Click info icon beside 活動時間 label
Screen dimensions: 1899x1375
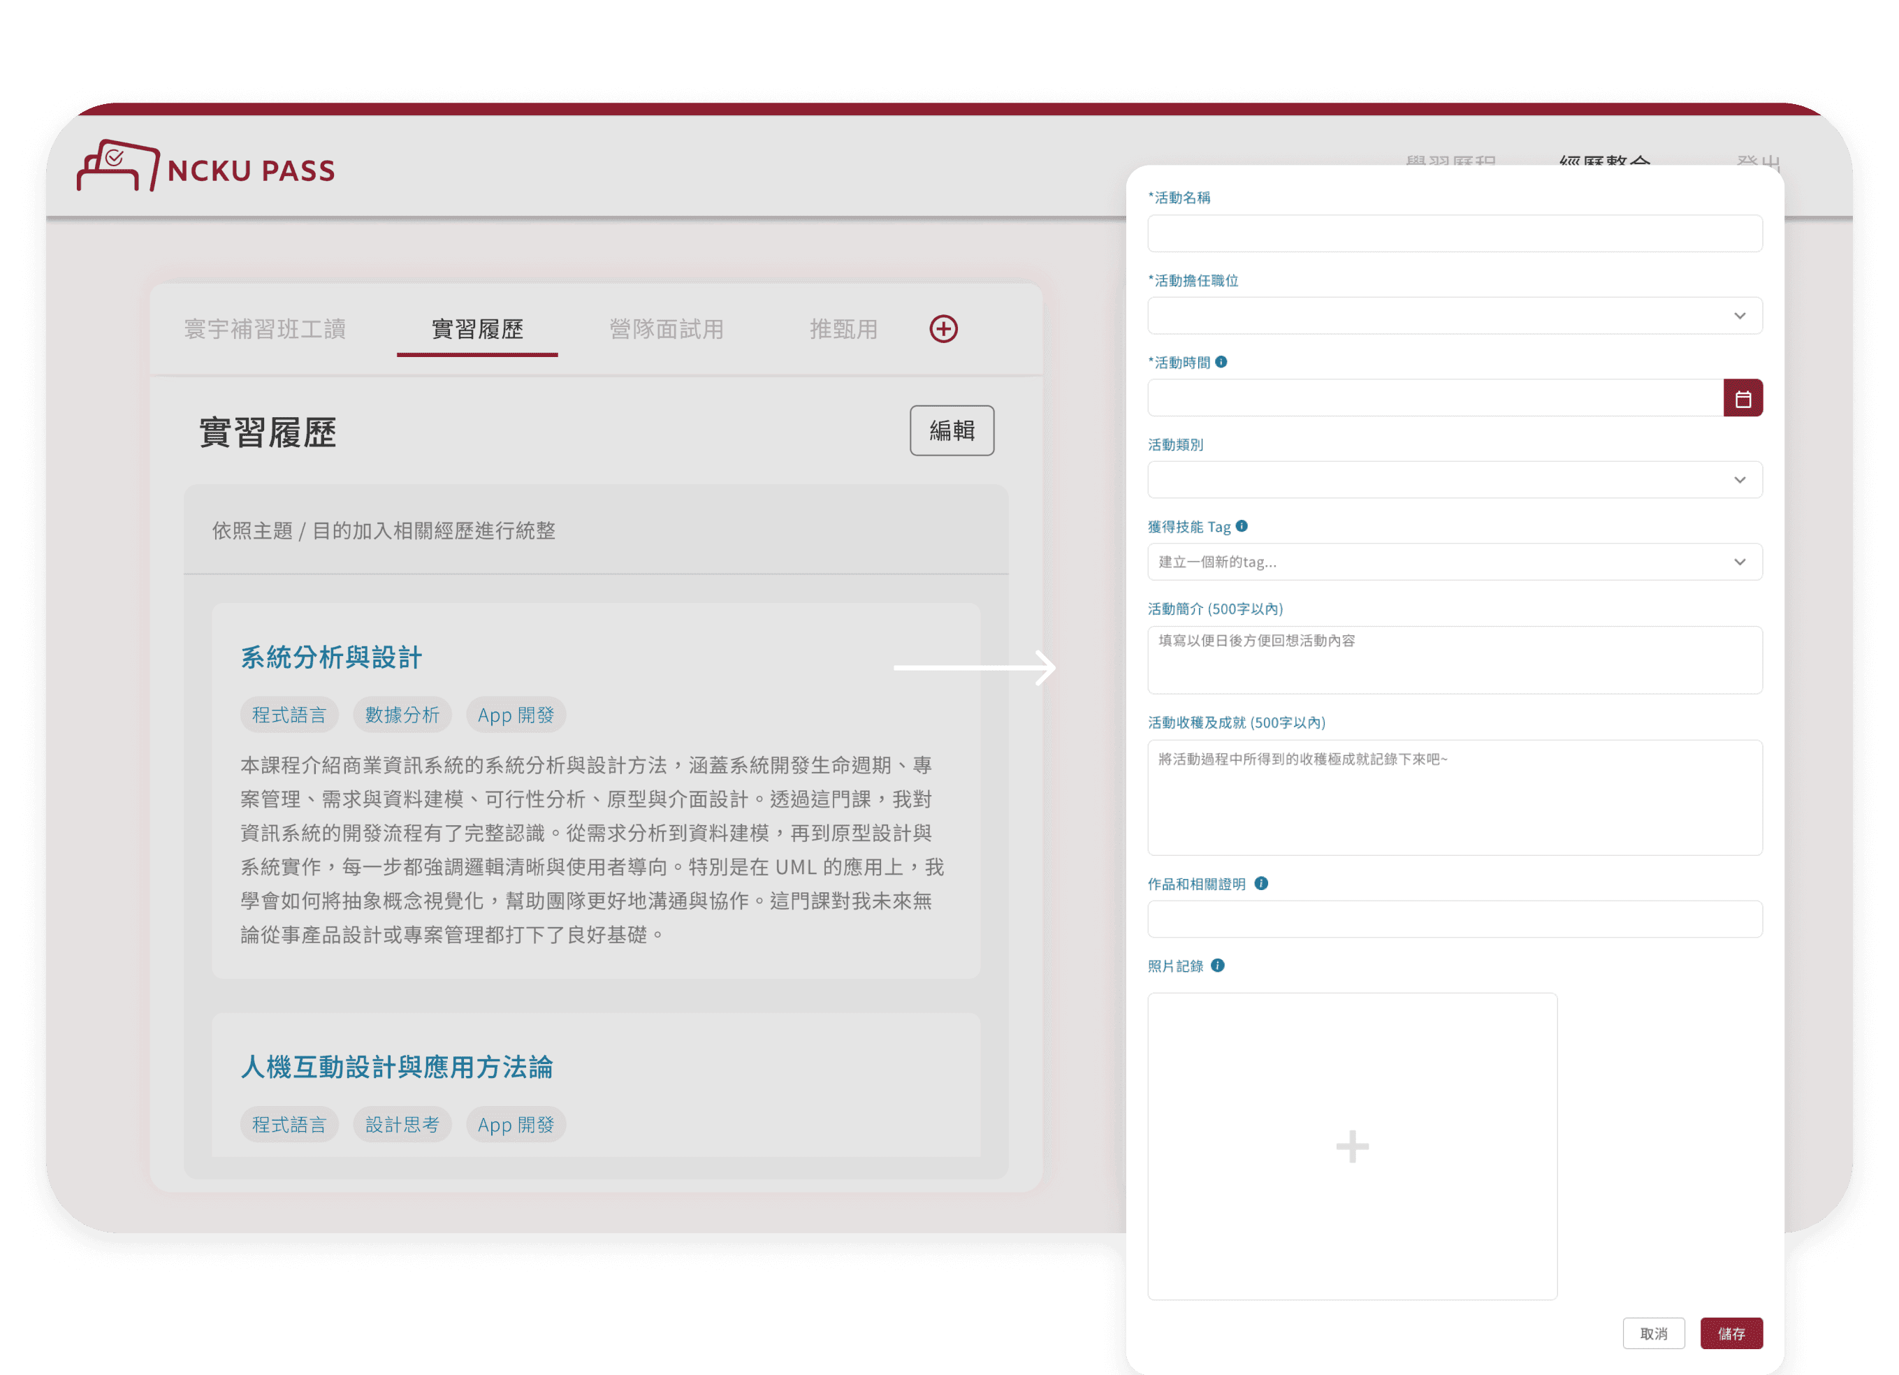tap(1221, 362)
